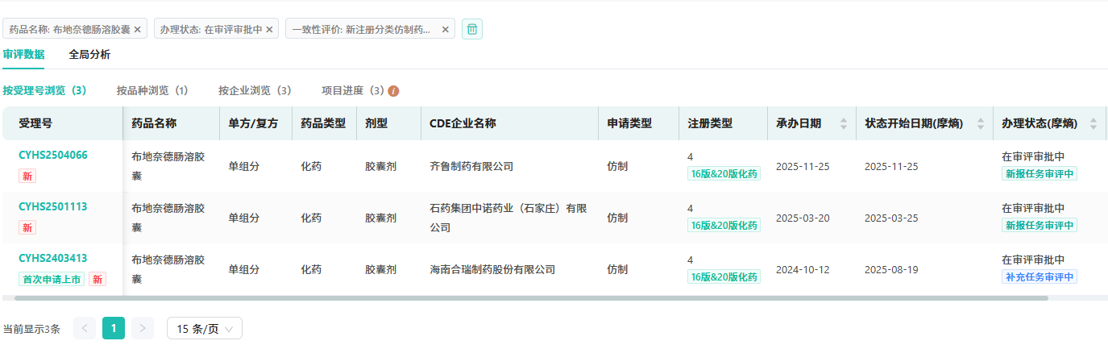Go to next page arrow
This screenshot has width=1108, height=345.
coord(143,328)
